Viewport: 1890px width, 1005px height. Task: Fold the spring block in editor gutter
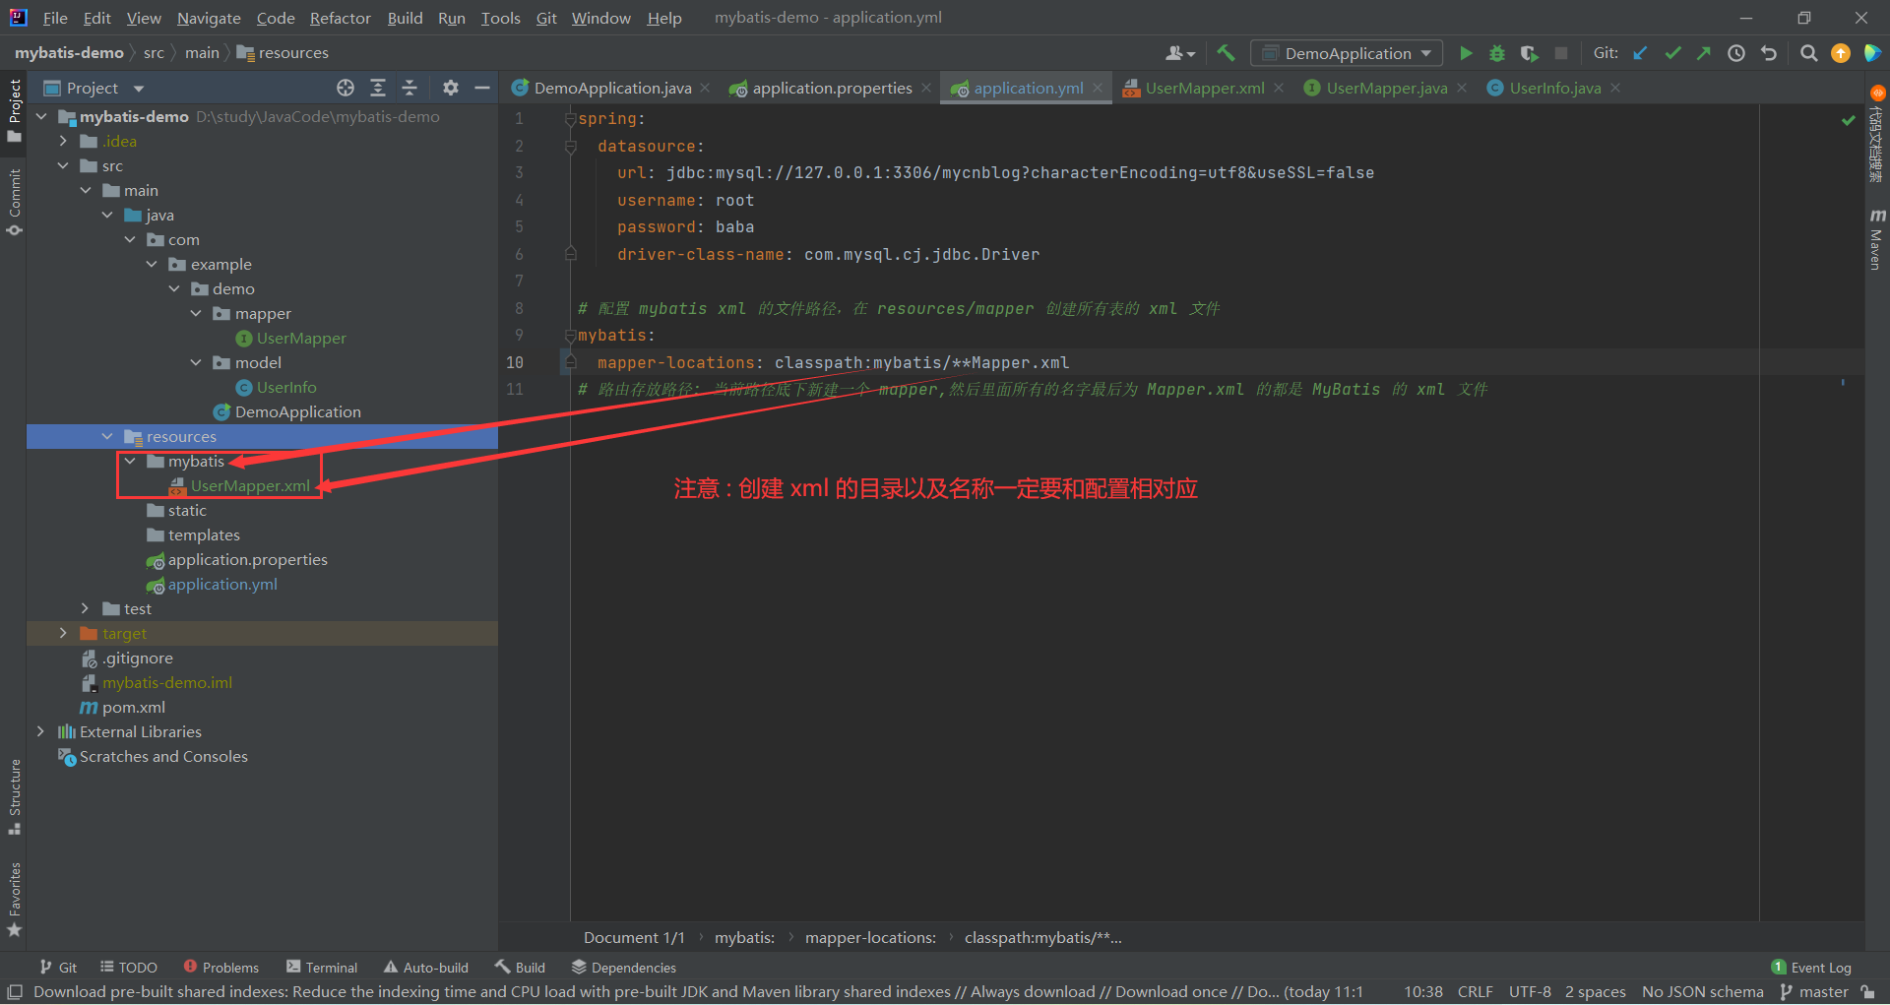click(x=570, y=119)
